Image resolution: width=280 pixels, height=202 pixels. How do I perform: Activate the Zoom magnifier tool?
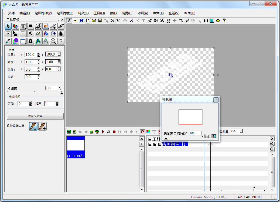[x=53, y=41]
